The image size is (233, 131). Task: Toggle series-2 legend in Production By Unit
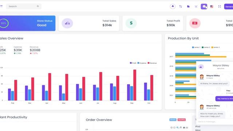click(x=206, y=47)
